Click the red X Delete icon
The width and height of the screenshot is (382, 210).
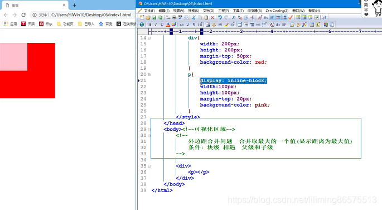pos(212,17)
